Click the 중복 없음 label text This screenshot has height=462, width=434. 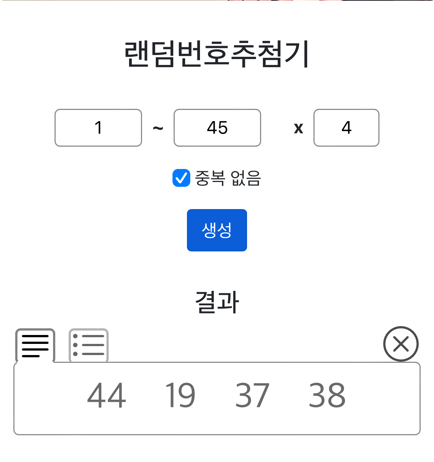point(228,178)
